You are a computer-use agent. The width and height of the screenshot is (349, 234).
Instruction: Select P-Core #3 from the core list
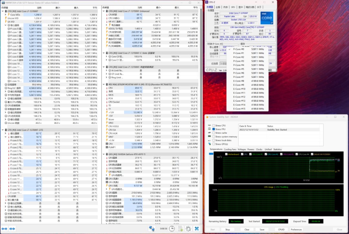(238, 61)
